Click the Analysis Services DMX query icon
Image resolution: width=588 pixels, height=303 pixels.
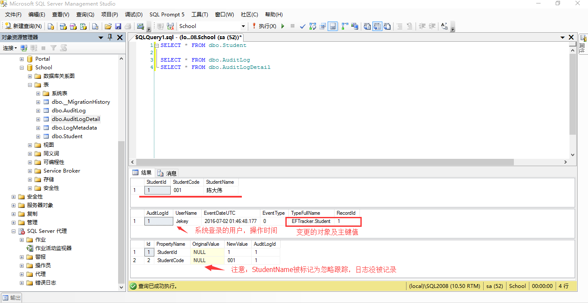73,26
